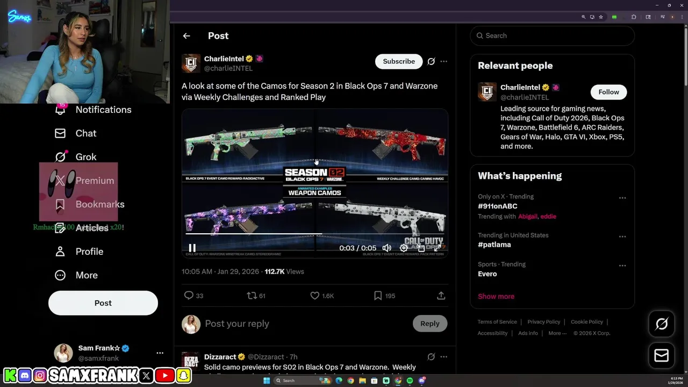Share the post via share icon
Image resolution: width=688 pixels, height=387 pixels.
point(441,296)
